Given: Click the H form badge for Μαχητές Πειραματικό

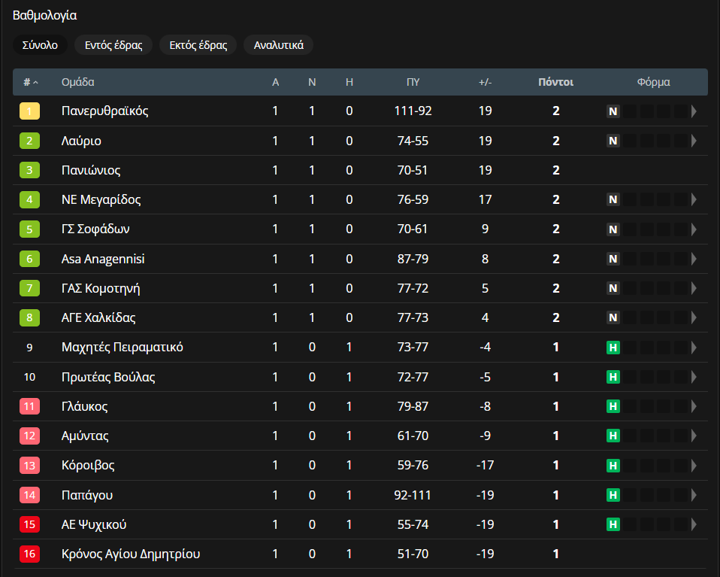Looking at the screenshot, I should tap(613, 348).
